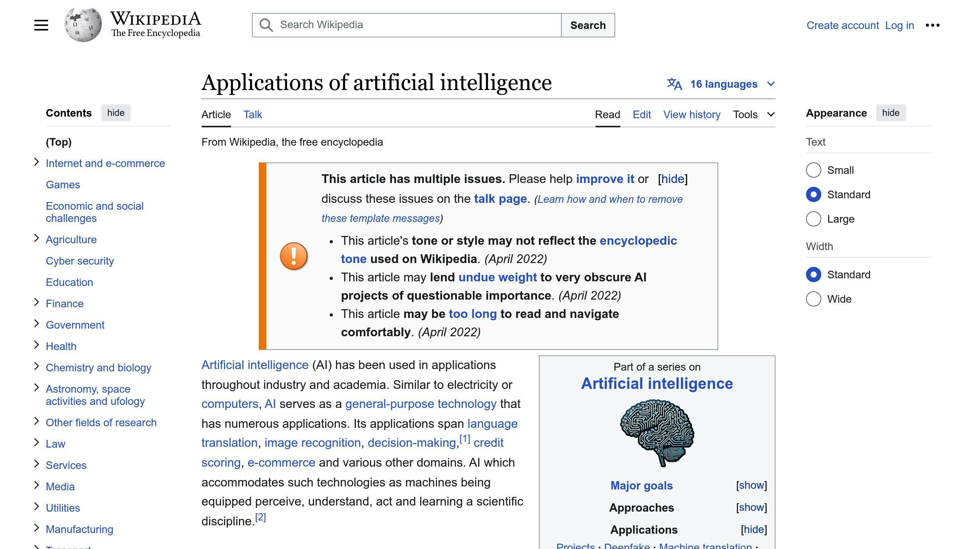Expand the Finance contents section
Viewport: 977px width, 549px height.
click(x=37, y=302)
